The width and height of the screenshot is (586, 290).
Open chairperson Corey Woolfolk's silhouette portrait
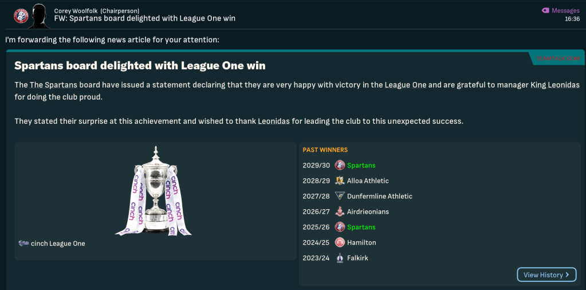click(39, 15)
